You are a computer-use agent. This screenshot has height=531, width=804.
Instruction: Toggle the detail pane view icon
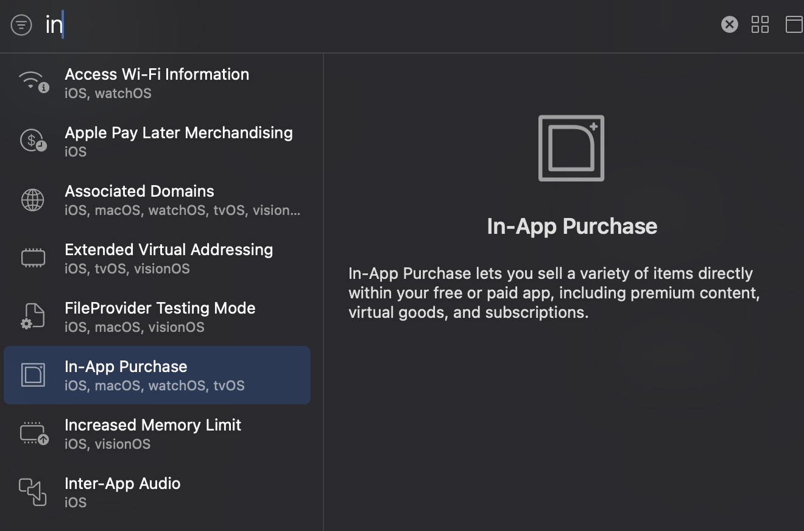point(794,24)
